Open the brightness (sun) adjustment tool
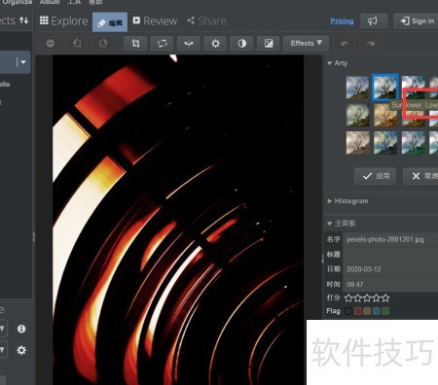 click(x=215, y=44)
